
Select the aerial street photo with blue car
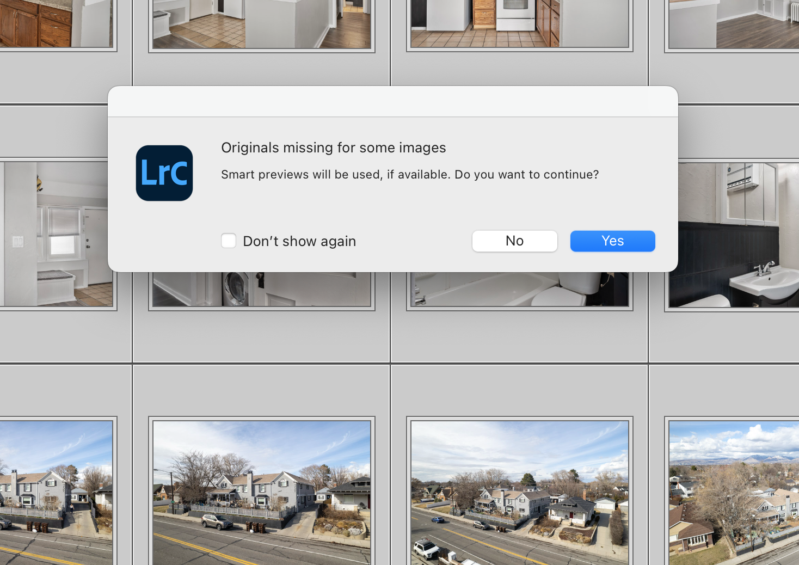pyautogui.click(x=520, y=493)
